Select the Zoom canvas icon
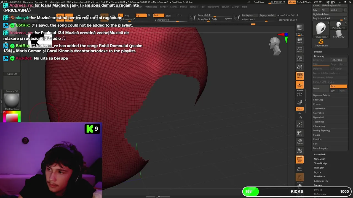 click(299, 50)
